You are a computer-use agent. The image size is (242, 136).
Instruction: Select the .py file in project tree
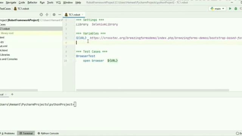(2, 42)
